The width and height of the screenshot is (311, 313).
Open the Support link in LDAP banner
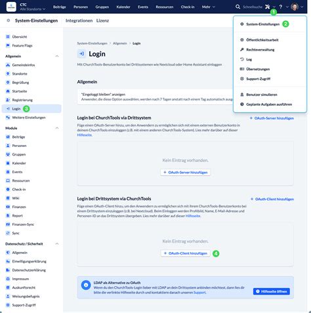pos(199,293)
